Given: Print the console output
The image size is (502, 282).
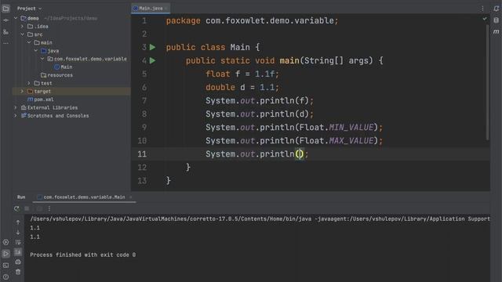Looking at the screenshot, I should coord(18,262).
